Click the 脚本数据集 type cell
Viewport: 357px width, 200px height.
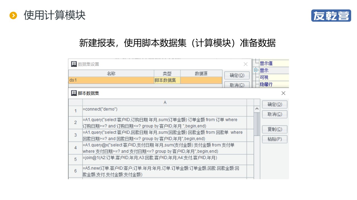(x=167, y=80)
